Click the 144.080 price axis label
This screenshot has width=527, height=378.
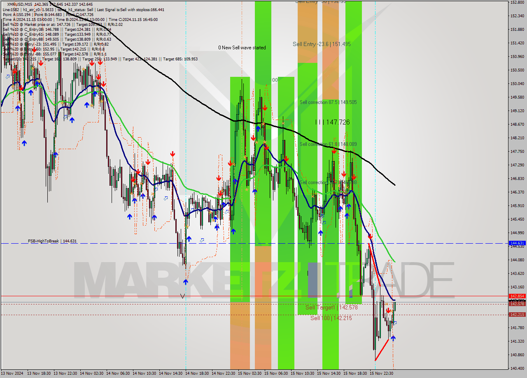pyautogui.click(x=517, y=260)
